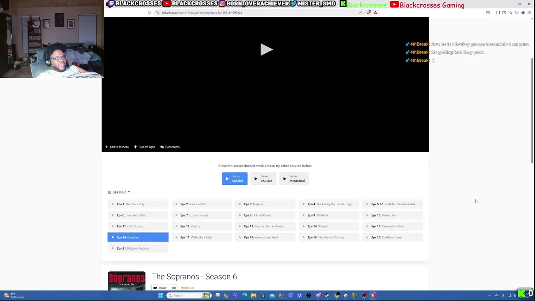Open Eps 6: Live Free or Die
Viewport: 535px width, 301px height.
[138, 215]
